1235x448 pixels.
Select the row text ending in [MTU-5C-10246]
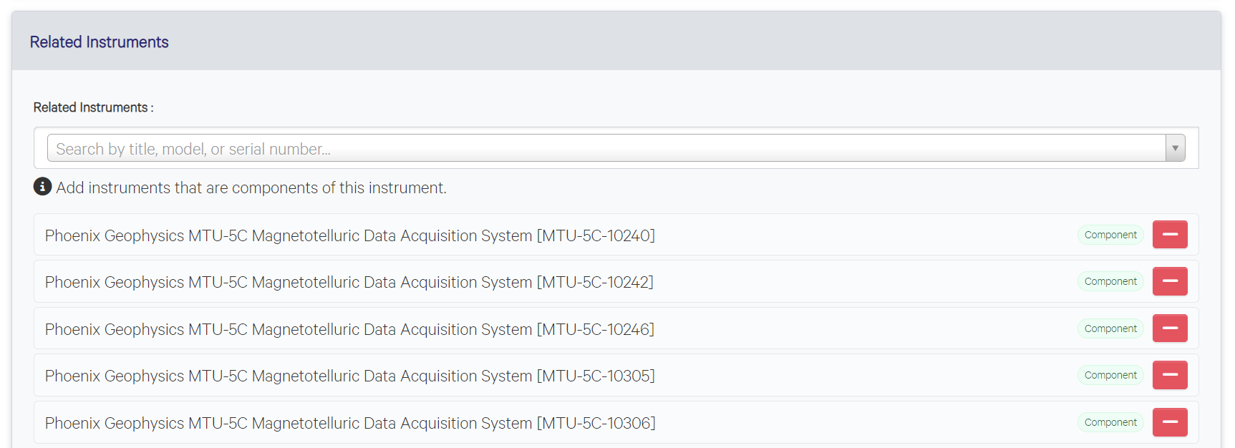[349, 329]
